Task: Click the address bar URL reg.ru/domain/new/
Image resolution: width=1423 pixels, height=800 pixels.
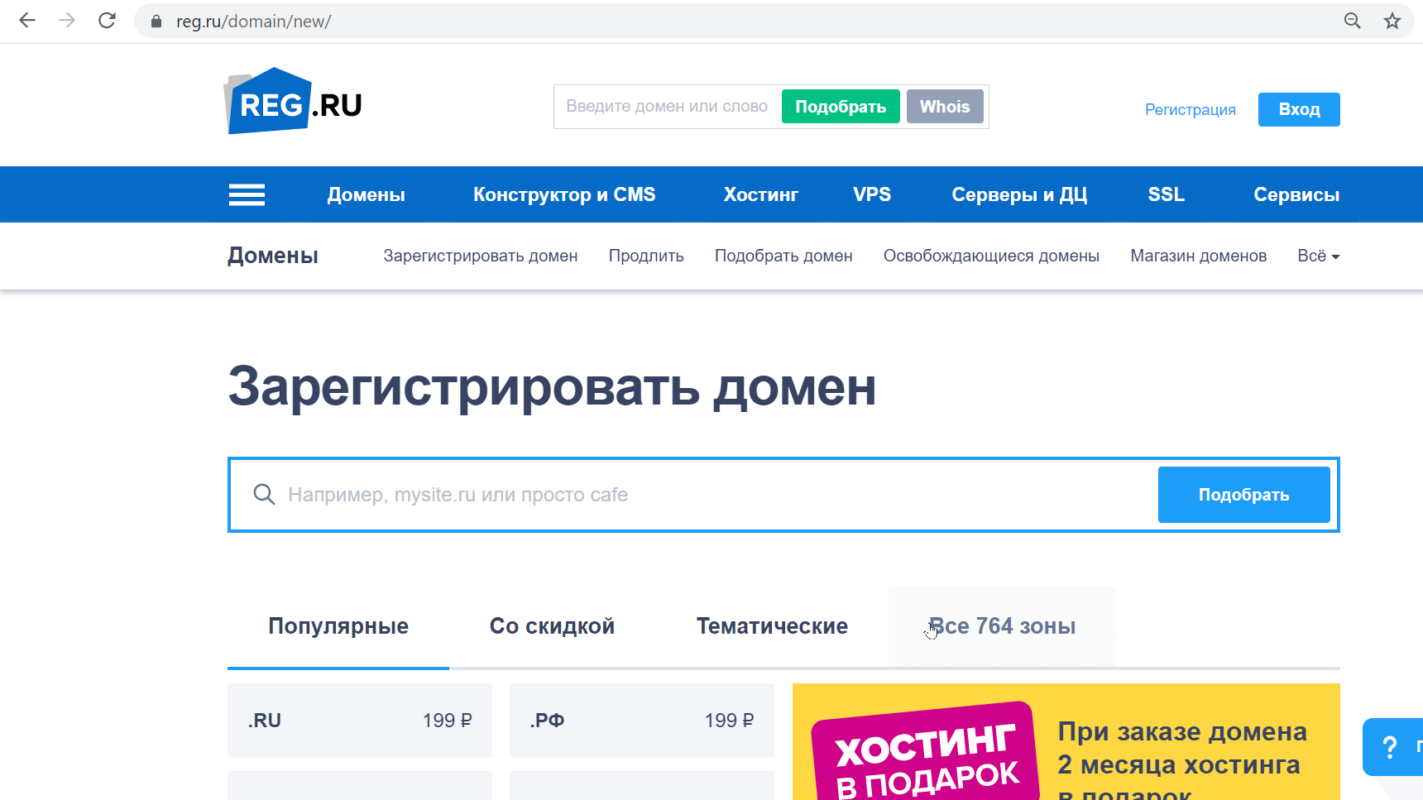Action: click(253, 22)
